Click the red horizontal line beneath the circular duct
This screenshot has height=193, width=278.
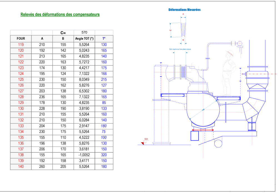click(x=203, y=130)
